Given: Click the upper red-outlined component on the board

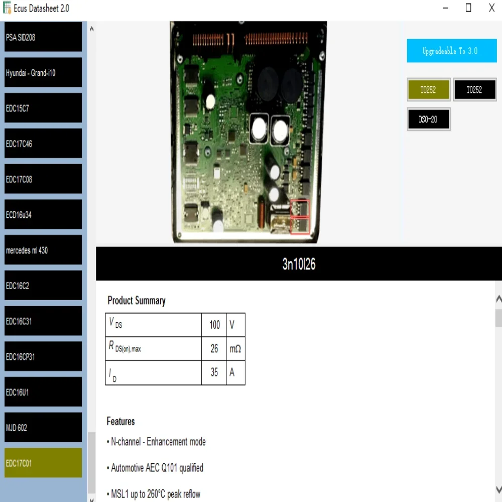Looking at the screenshot, I should tap(300, 207).
